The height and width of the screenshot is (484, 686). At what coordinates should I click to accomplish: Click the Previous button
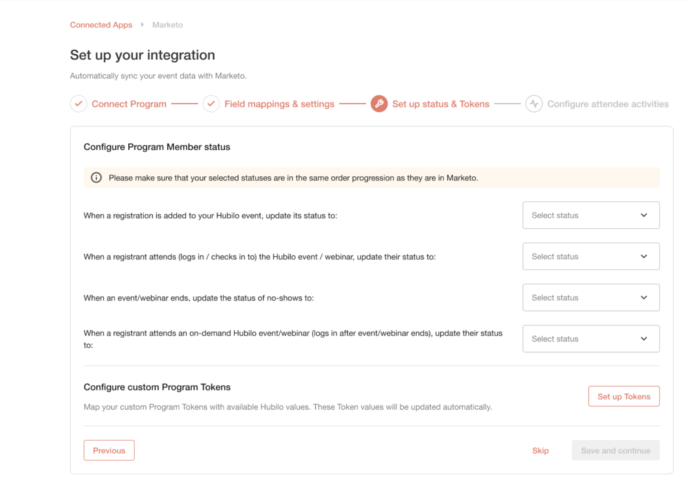109,450
